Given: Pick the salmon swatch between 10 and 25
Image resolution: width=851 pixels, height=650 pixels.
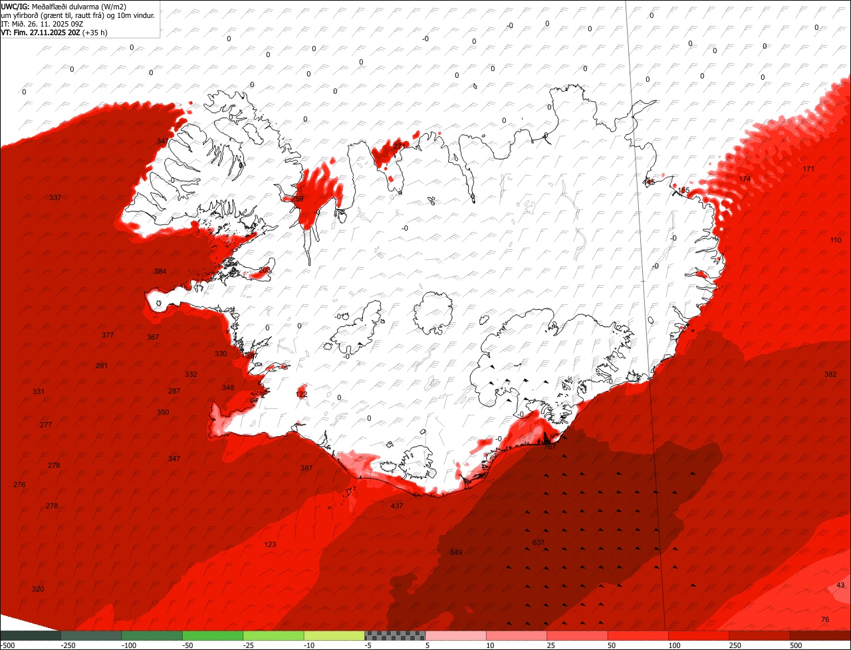Looking at the screenshot, I should click(x=516, y=635).
